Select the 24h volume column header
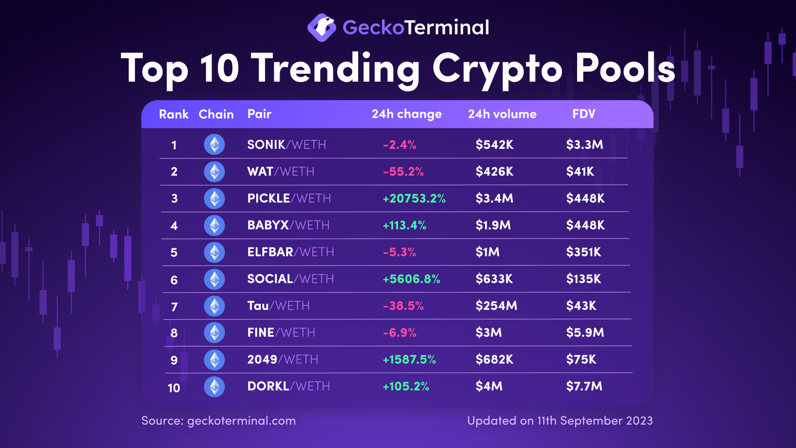The image size is (796, 448). point(502,114)
